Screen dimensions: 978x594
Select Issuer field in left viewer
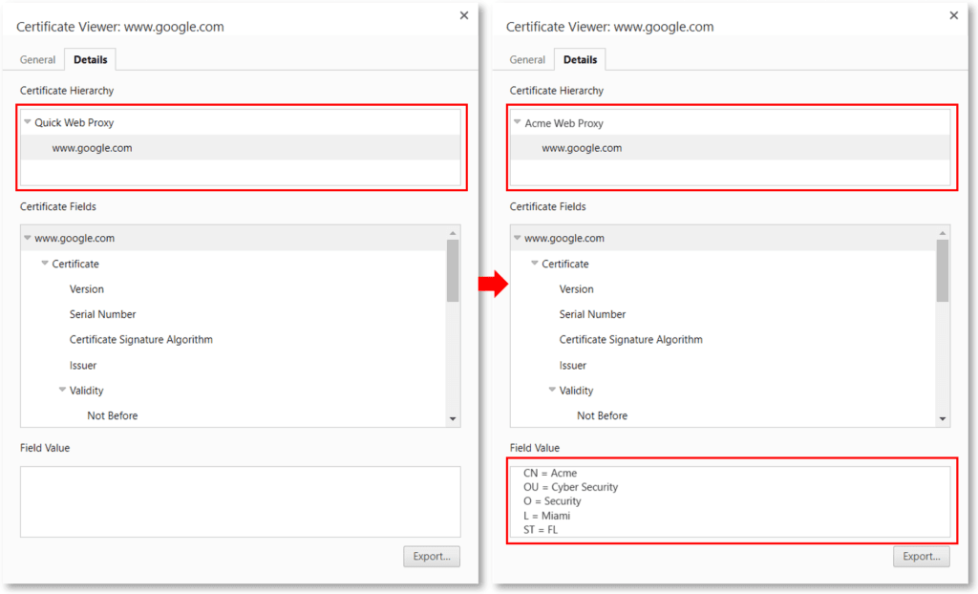click(83, 366)
